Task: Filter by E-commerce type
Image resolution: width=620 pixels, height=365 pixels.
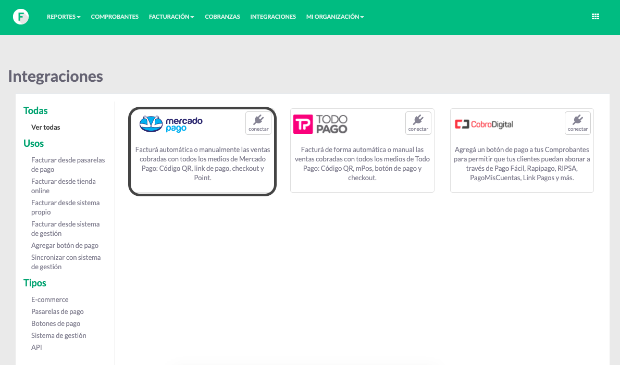Action: pos(50,299)
